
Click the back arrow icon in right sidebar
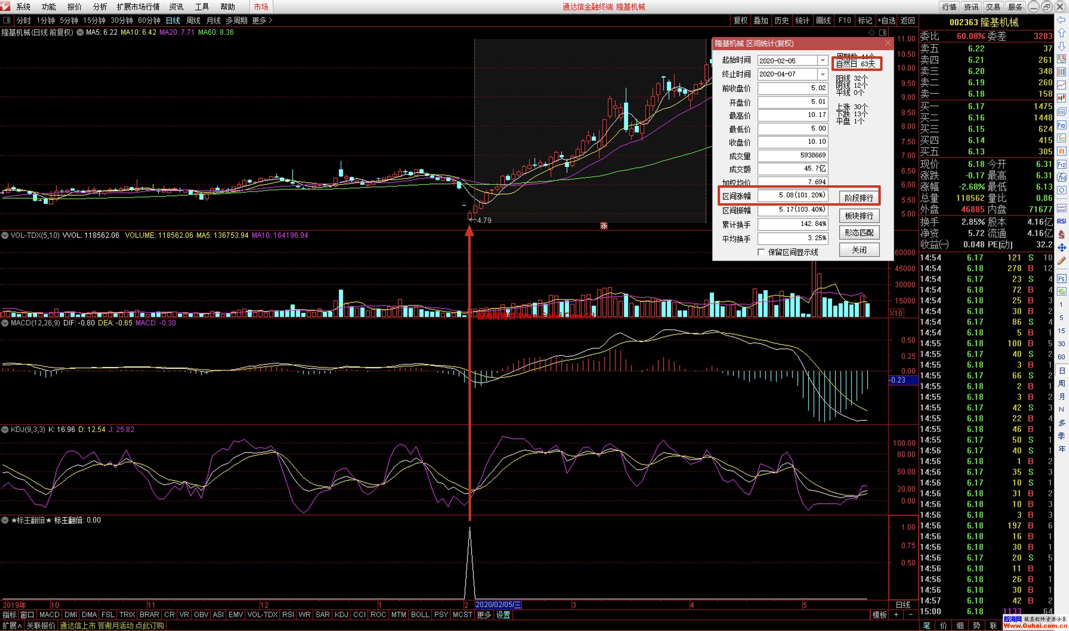click(1061, 20)
